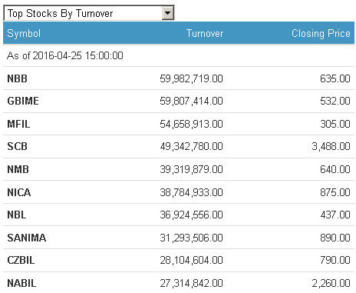Click SCB closing price 3,488.00
The width and height of the screenshot is (356, 293).
click(331, 146)
